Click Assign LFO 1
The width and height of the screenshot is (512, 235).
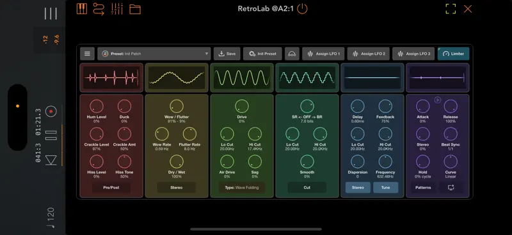(323, 54)
